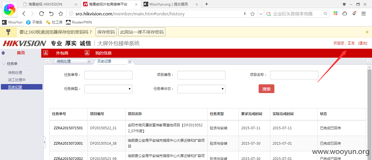Click the 360 browser logo
372x160 pixels.
click(x=10, y=10)
